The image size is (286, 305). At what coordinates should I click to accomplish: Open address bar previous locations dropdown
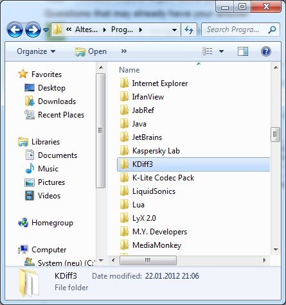click(x=175, y=30)
